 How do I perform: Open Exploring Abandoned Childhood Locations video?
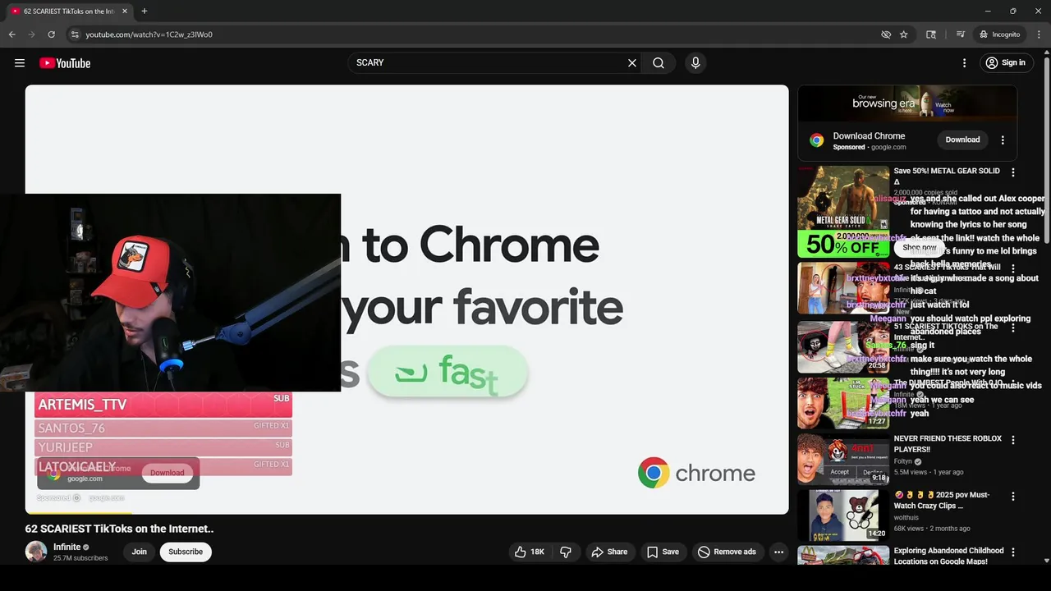click(948, 556)
